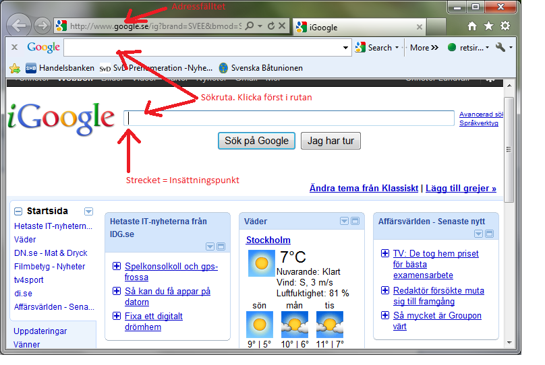Image resolution: width=545 pixels, height=365 pixels.
Task: Maximize the Väder gadget
Action: click(355, 222)
